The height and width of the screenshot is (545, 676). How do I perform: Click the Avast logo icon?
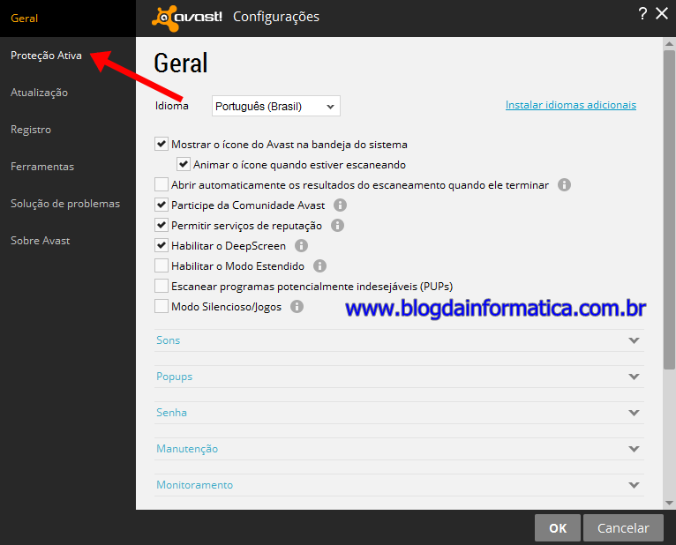[187, 19]
